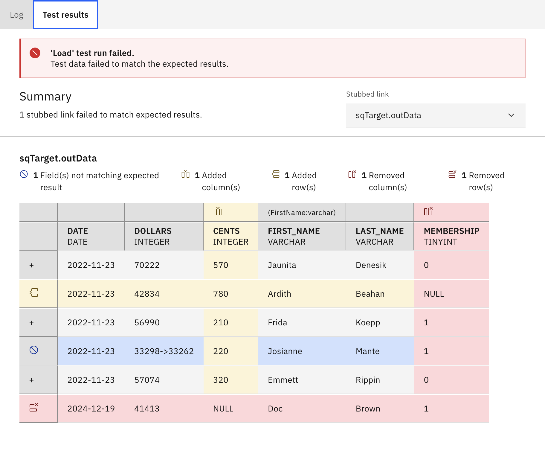Image resolution: width=545 pixels, height=471 pixels.
Task: Click the chevron arrow of sqTarget.outData dropdown
Action: (511, 115)
